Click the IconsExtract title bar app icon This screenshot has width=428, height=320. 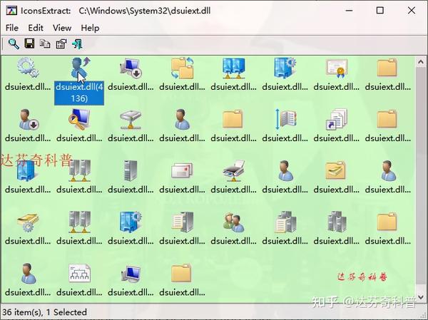11,11
